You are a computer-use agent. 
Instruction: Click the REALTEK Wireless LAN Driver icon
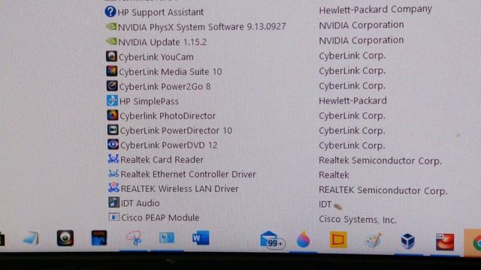[x=113, y=187]
